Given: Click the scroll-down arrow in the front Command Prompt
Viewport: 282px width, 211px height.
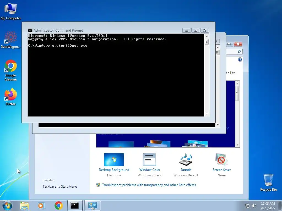Looking at the screenshot, I should 207,114.
